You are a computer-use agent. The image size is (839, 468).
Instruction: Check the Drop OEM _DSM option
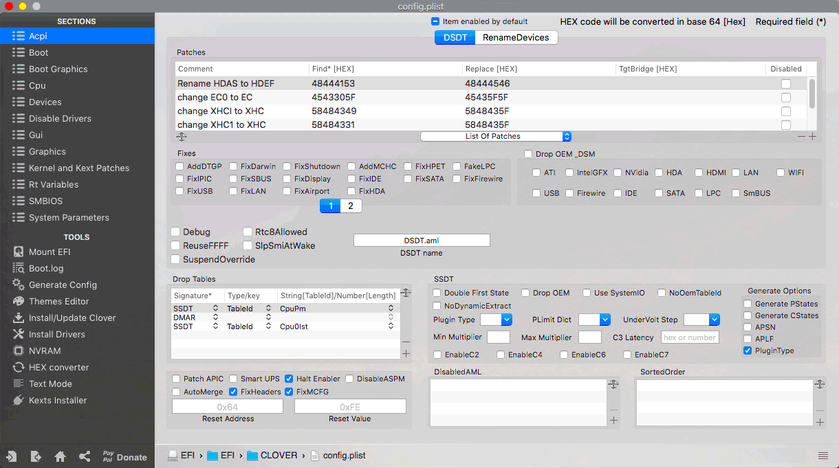tap(527, 153)
